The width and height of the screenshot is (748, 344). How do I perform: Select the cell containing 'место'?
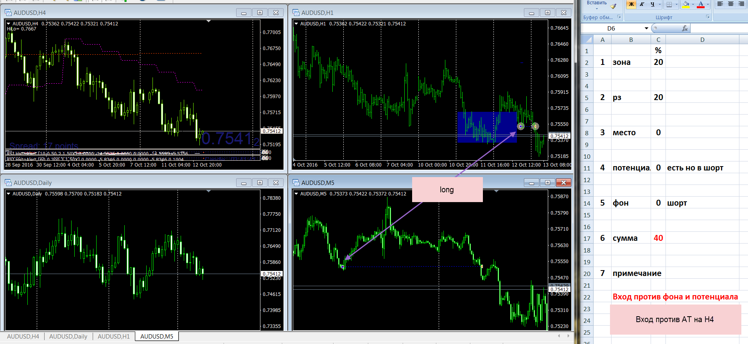coord(631,133)
